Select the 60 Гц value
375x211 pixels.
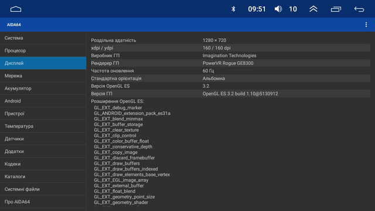click(209, 71)
